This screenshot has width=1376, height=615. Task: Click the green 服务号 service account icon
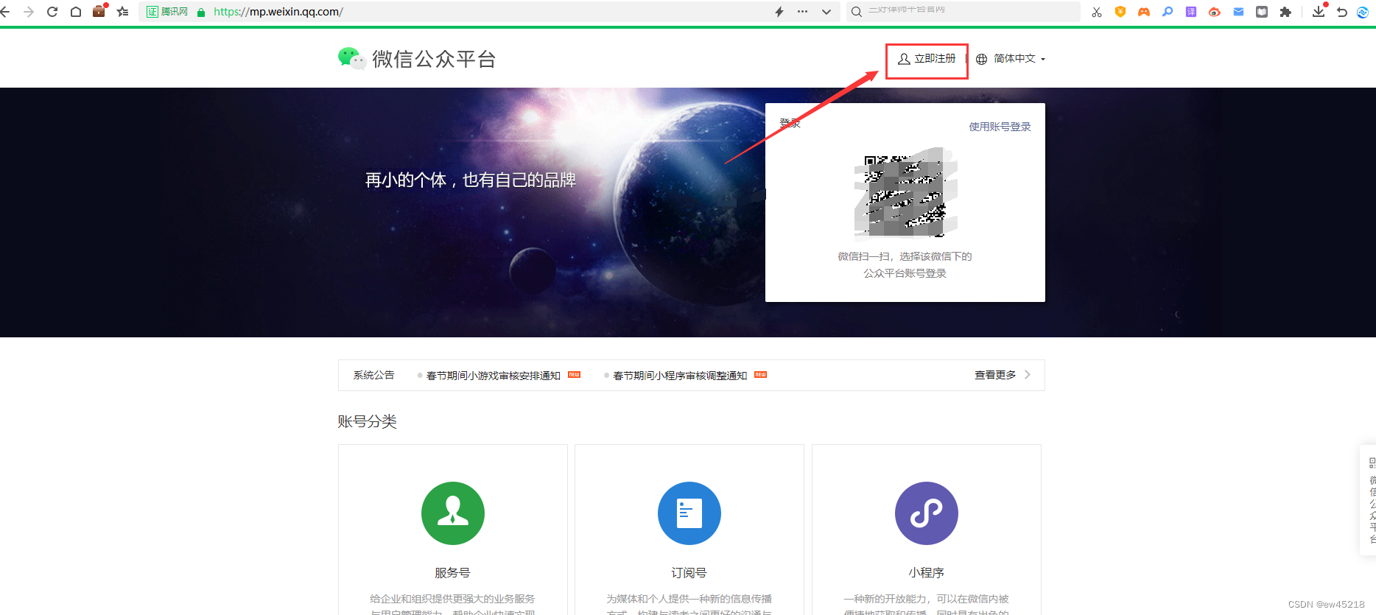point(453,513)
